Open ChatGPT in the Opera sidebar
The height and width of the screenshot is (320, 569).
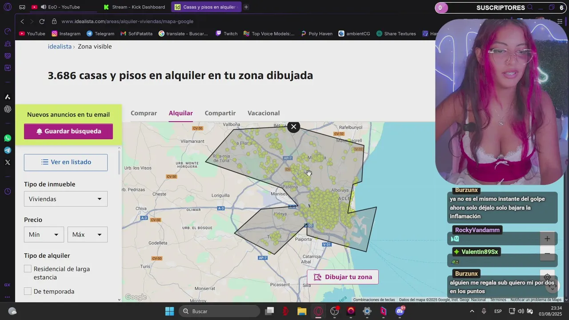tap(8, 109)
